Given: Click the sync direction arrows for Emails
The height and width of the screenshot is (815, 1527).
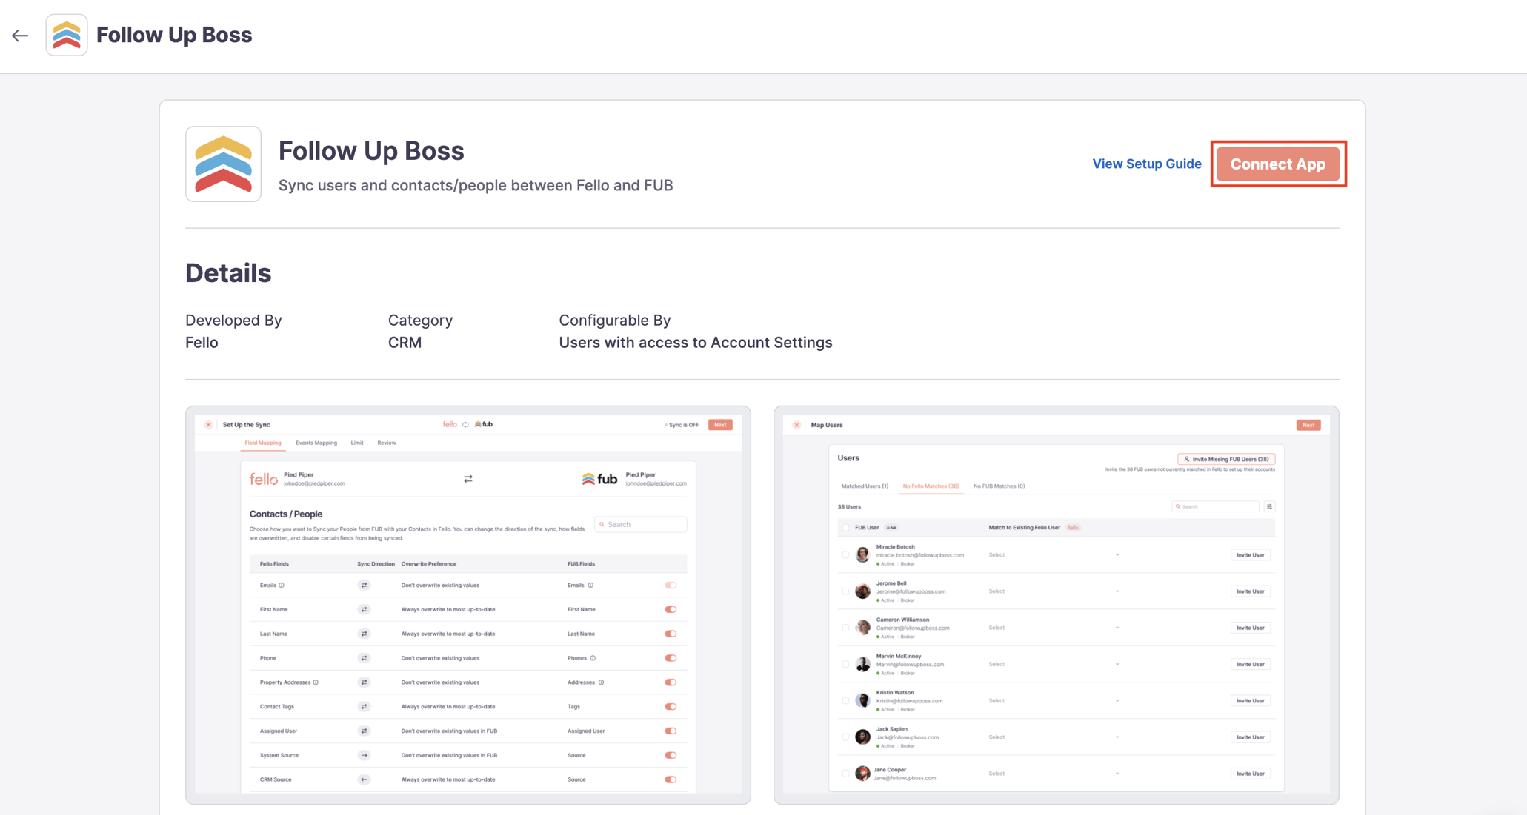Looking at the screenshot, I should (x=364, y=585).
